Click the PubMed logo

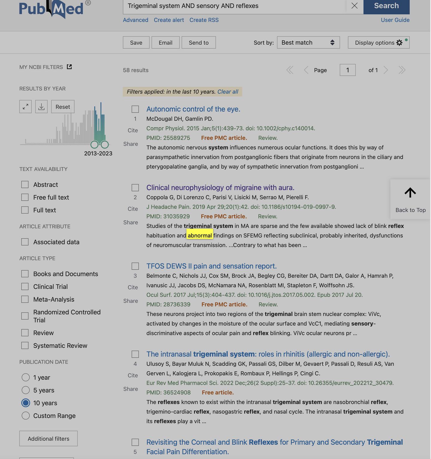pyautogui.click(x=51, y=9)
